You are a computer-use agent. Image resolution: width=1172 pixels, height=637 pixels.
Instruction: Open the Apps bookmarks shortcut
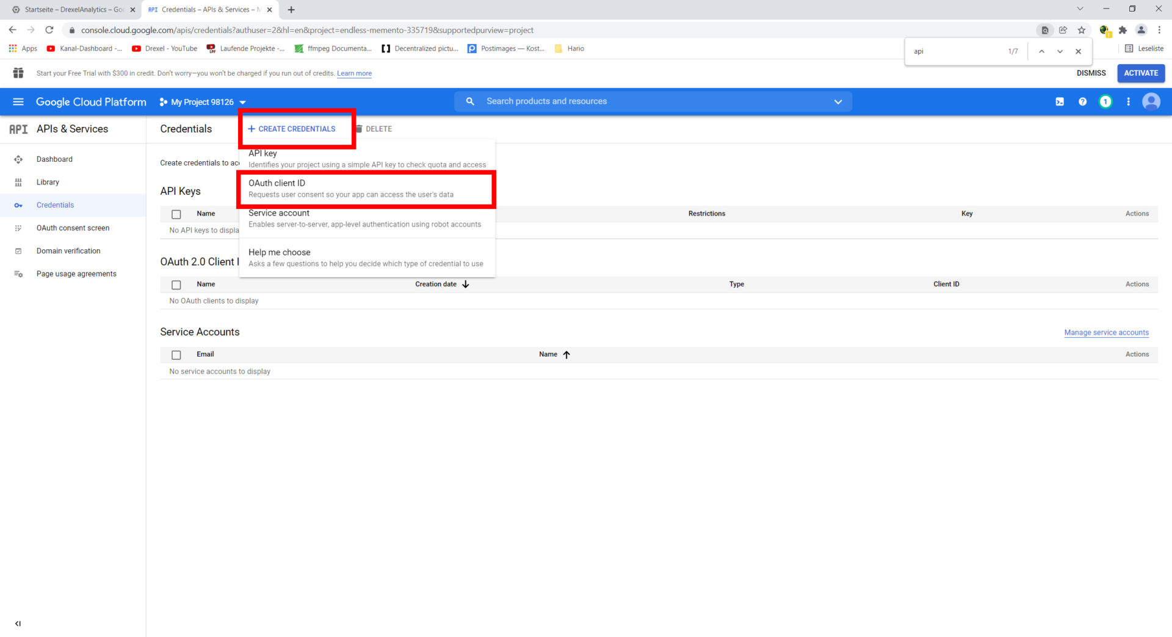23,49
